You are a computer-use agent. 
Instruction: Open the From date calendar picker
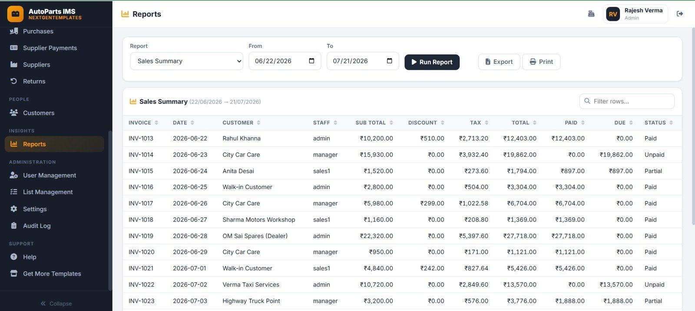pyautogui.click(x=311, y=61)
